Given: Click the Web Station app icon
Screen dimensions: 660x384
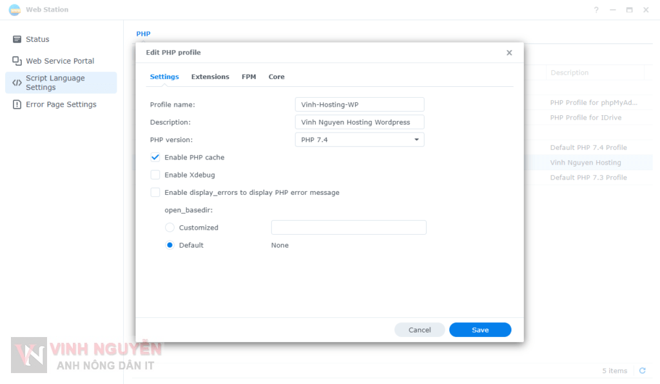Looking at the screenshot, I should click(x=14, y=10).
